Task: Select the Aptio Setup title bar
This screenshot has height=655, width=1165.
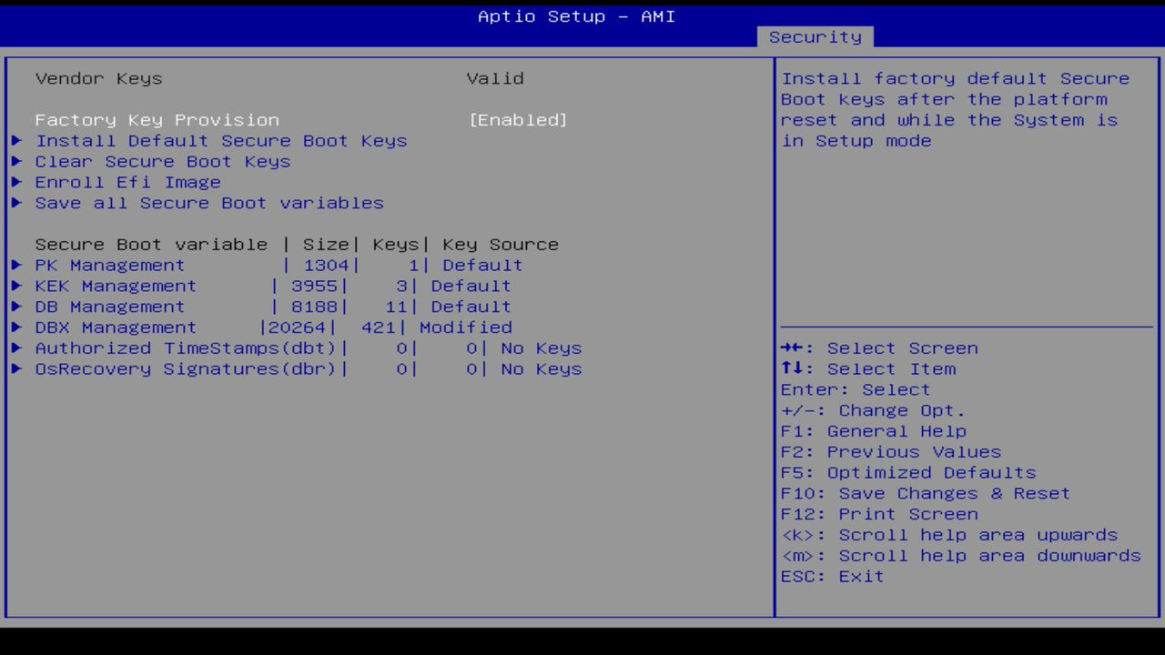Action: (x=576, y=16)
